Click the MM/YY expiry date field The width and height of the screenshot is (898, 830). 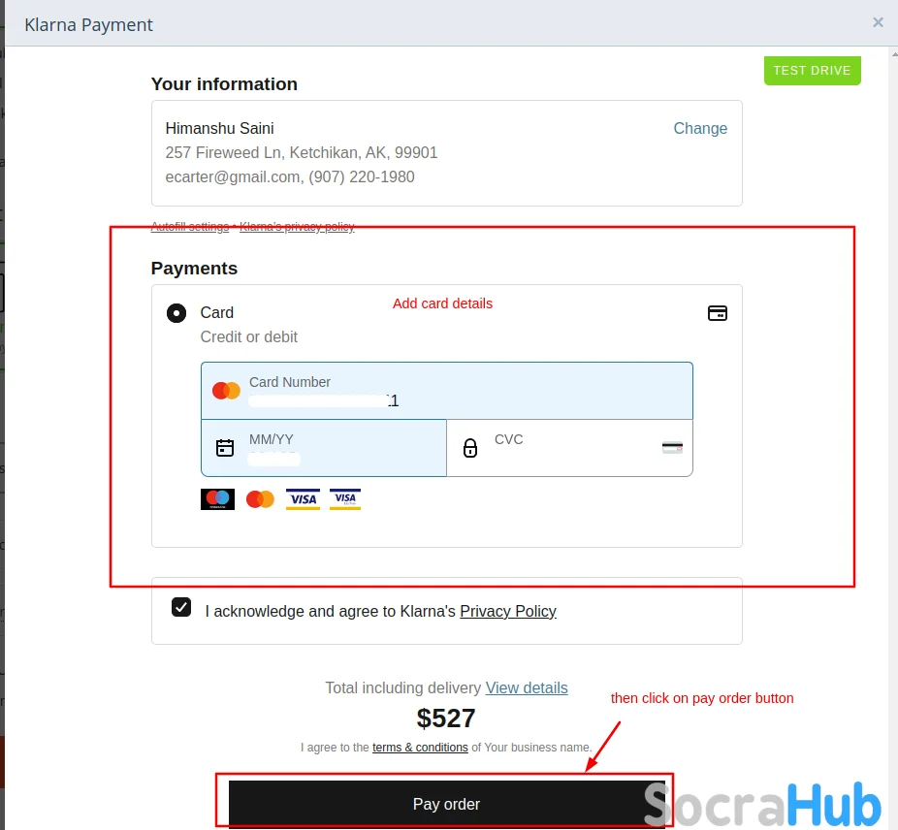click(x=324, y=448)
